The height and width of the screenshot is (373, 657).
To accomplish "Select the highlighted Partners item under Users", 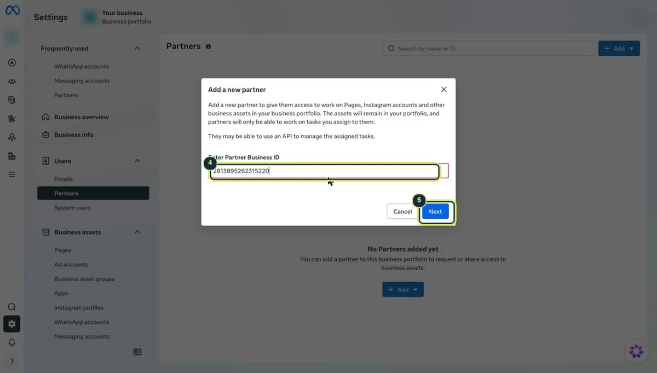I will [93, 193].
